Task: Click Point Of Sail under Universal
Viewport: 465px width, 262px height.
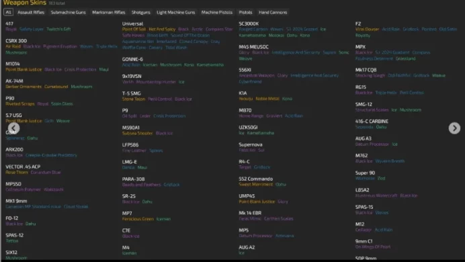Action: point(134,29)
